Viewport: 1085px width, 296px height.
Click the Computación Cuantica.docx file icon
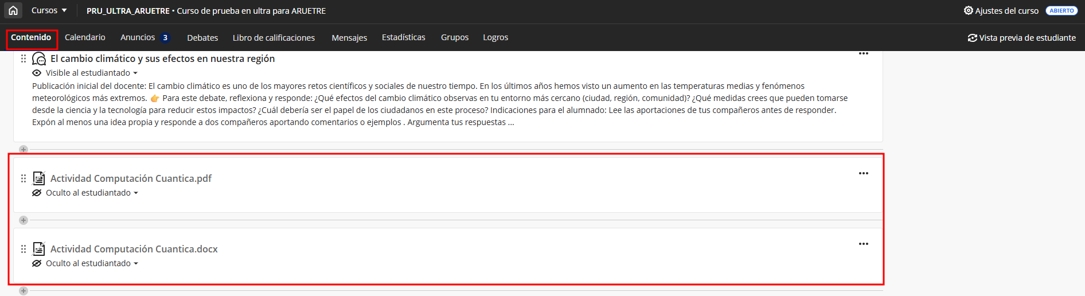coord(39,249)
